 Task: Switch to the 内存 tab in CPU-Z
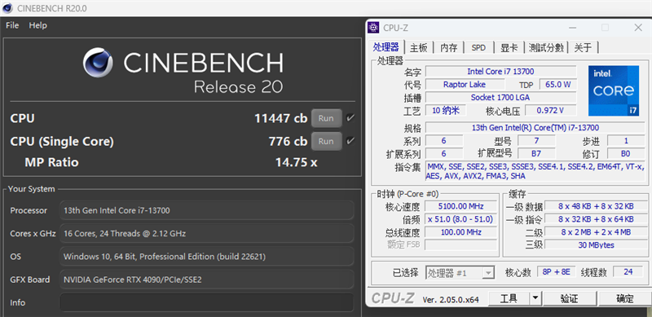(x=449, y=47)
